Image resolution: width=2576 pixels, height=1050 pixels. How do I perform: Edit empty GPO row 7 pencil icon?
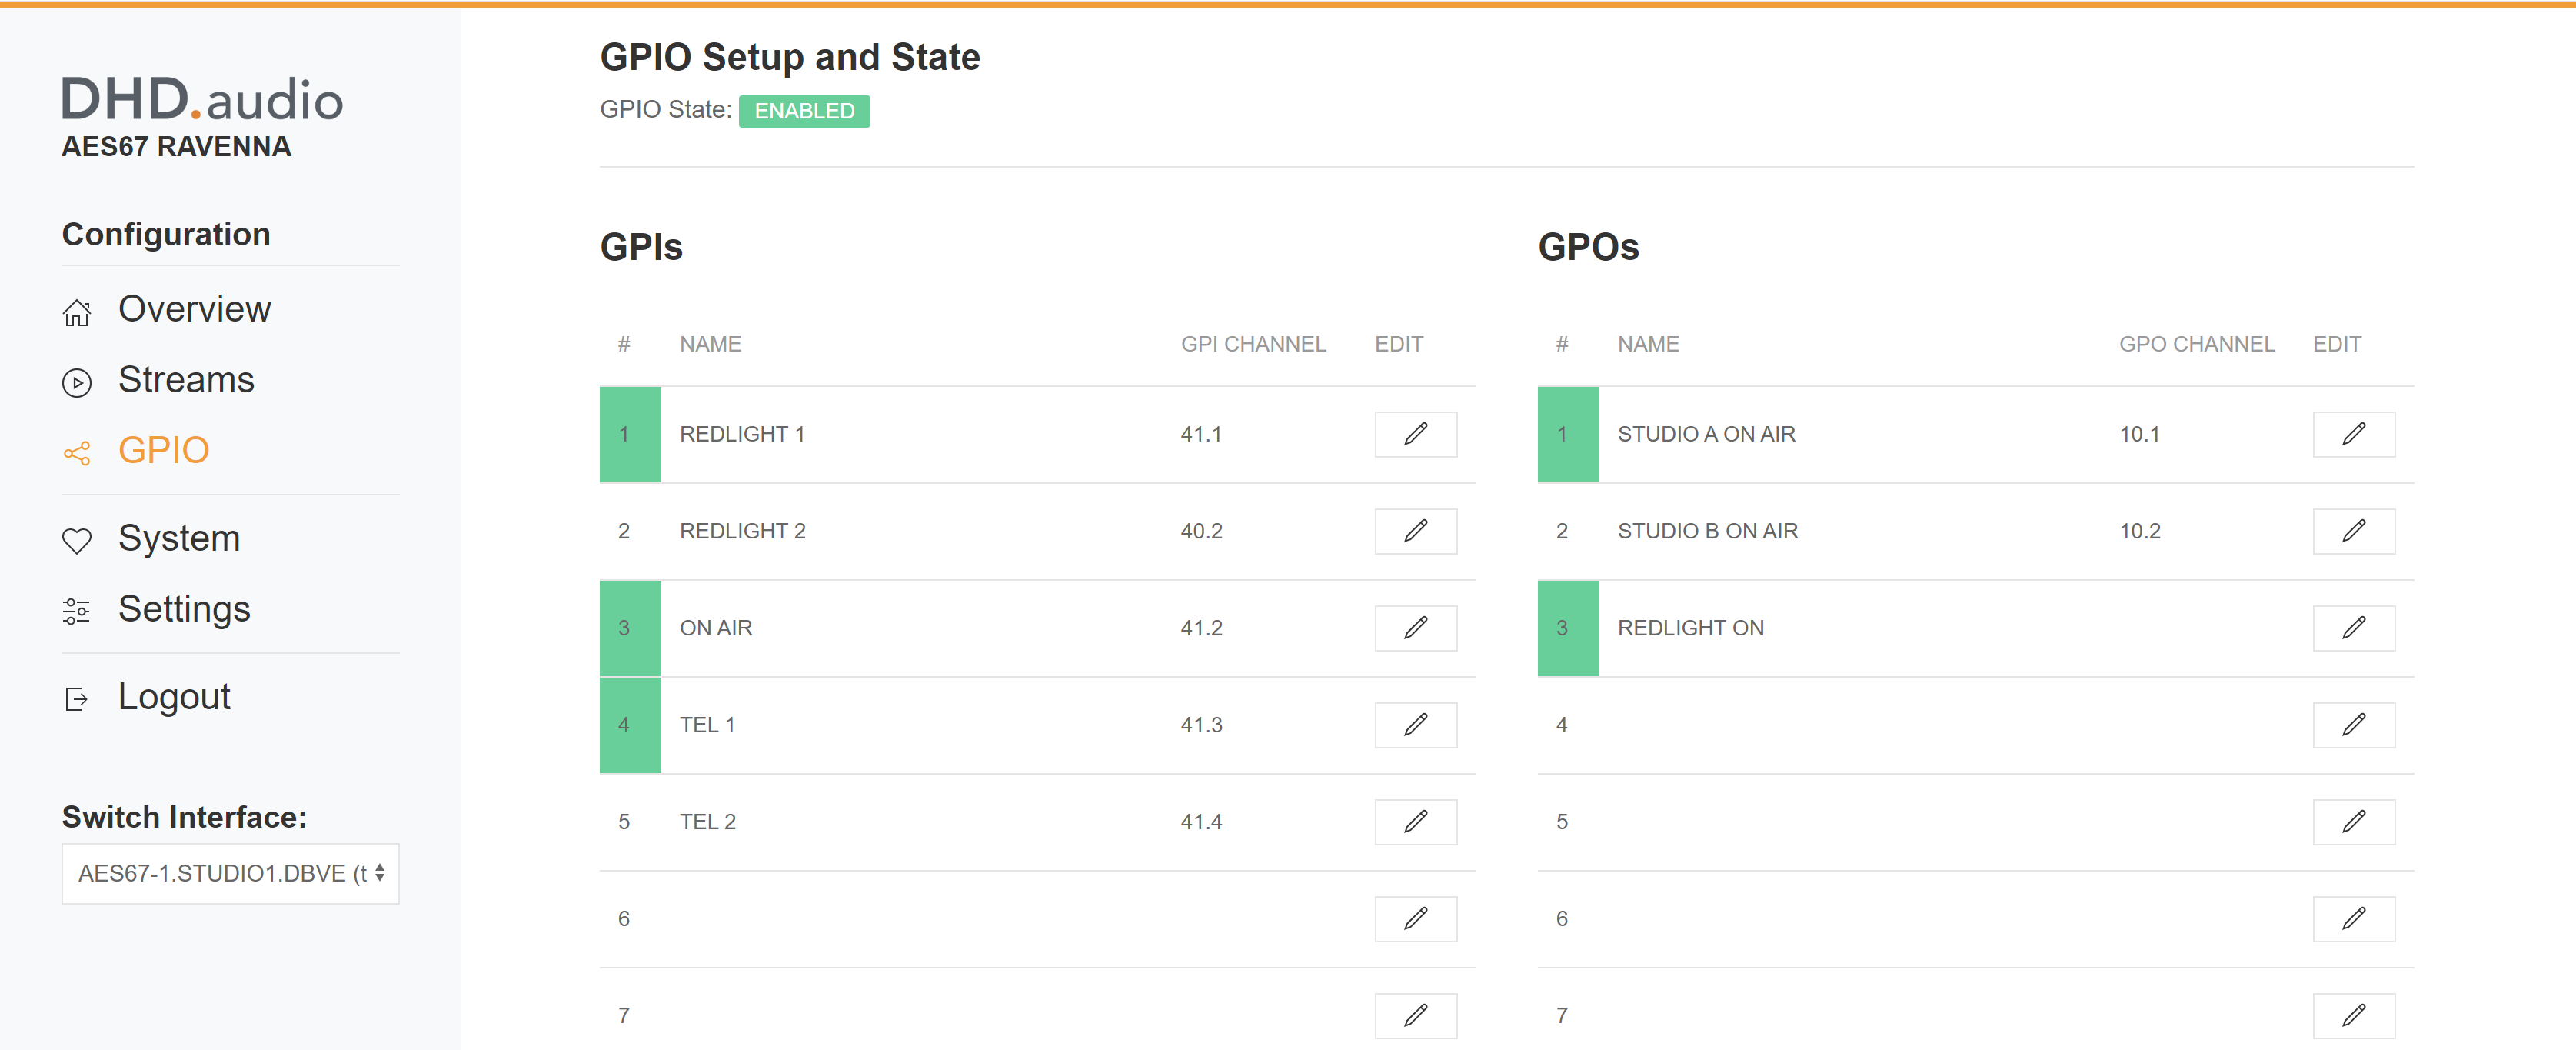tap(2353, 1016)
